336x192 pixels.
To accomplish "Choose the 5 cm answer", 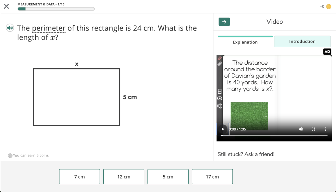I will (x=168, y=177).
